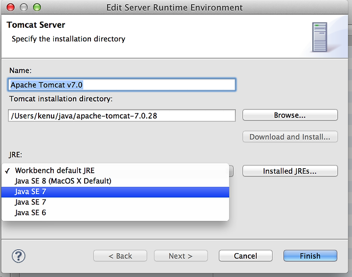The image size is (352, 277).
Task: Select the highlighted Java SE 7 entry
Action: pyautogui.click(x=115, y=192)
